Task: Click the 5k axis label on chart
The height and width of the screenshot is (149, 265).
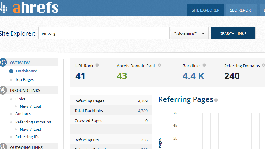Action: point(175,138)
